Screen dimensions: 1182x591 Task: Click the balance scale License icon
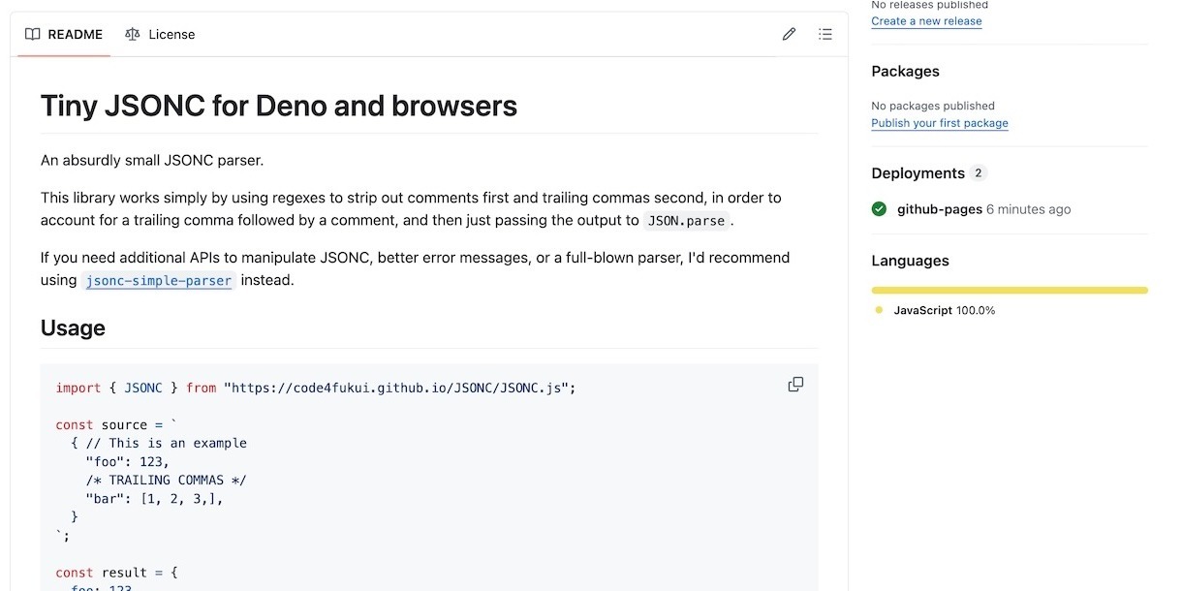coord(133,34)
